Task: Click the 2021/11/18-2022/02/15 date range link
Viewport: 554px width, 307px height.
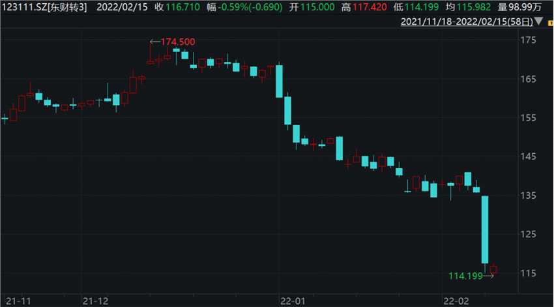Action: (467, 22)
